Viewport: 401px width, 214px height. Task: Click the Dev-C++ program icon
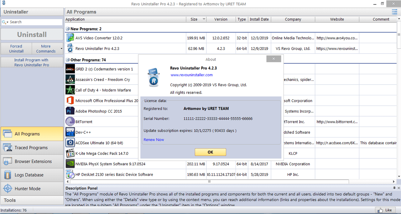[x=70, y=132]
